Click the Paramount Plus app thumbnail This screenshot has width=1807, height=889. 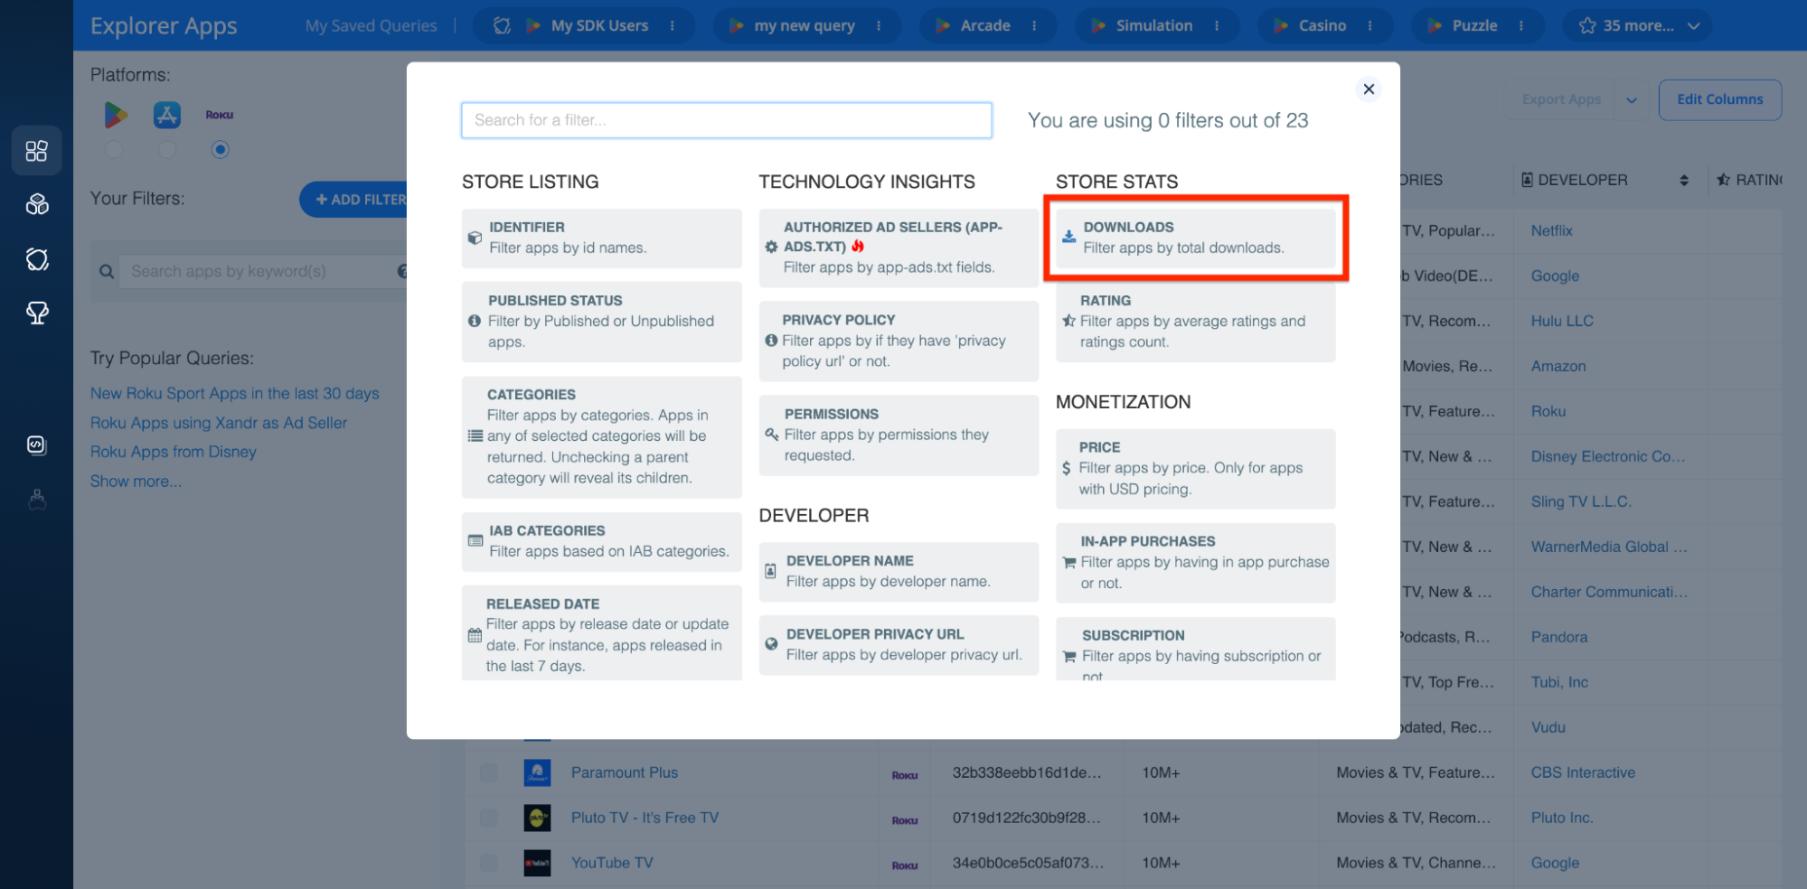[537, 772]
